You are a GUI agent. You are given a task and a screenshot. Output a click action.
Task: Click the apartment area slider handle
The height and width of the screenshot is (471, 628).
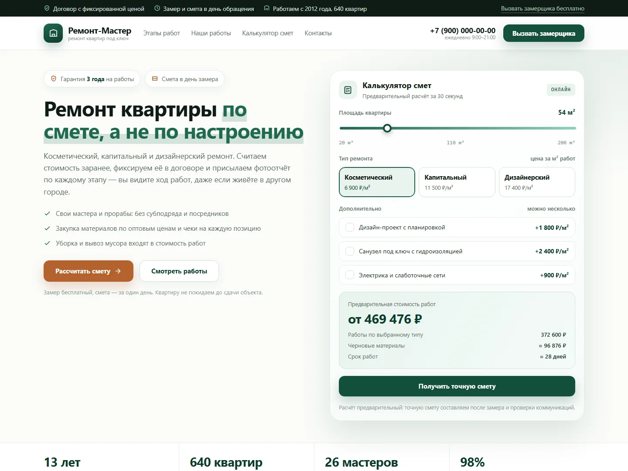(387, 128)
